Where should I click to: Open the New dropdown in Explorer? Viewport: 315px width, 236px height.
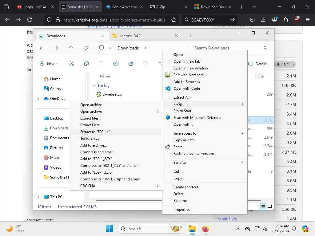click(x=49, y=64)
